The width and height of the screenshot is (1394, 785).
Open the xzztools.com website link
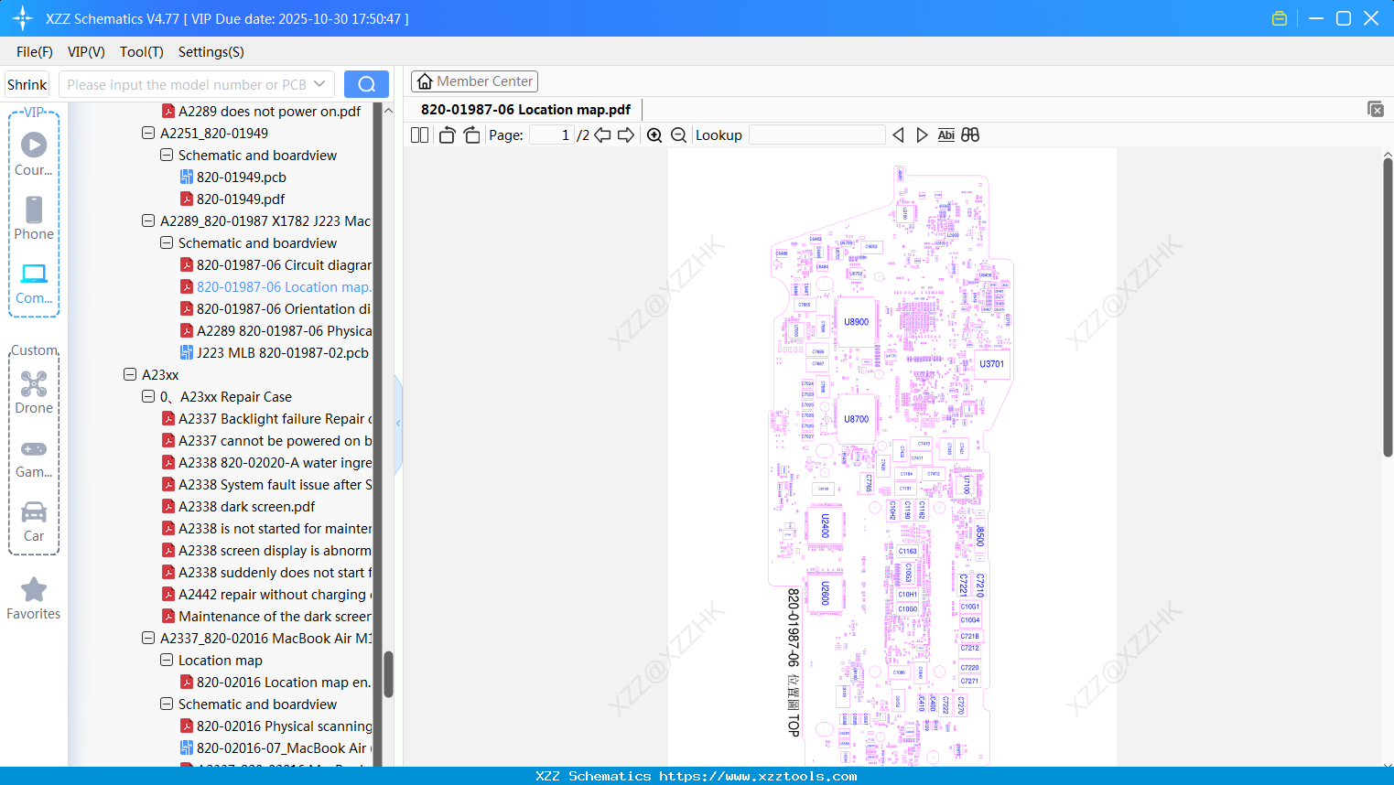[758, 776]
